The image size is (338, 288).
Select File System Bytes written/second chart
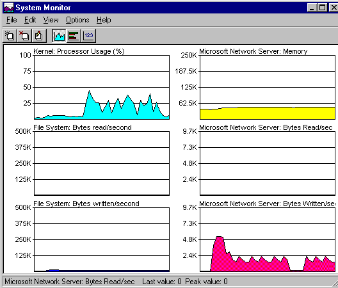pos(102,239)
